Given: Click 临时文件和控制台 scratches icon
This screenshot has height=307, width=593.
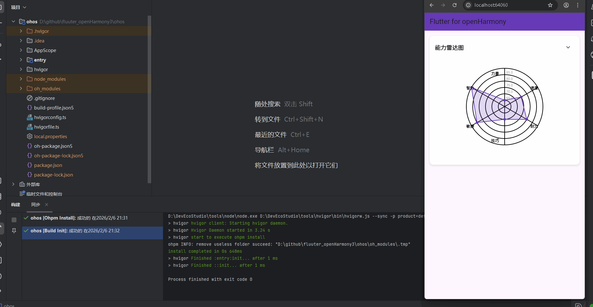Looking at the screenshot, I should pyautogui.click(x=22, y=193).
